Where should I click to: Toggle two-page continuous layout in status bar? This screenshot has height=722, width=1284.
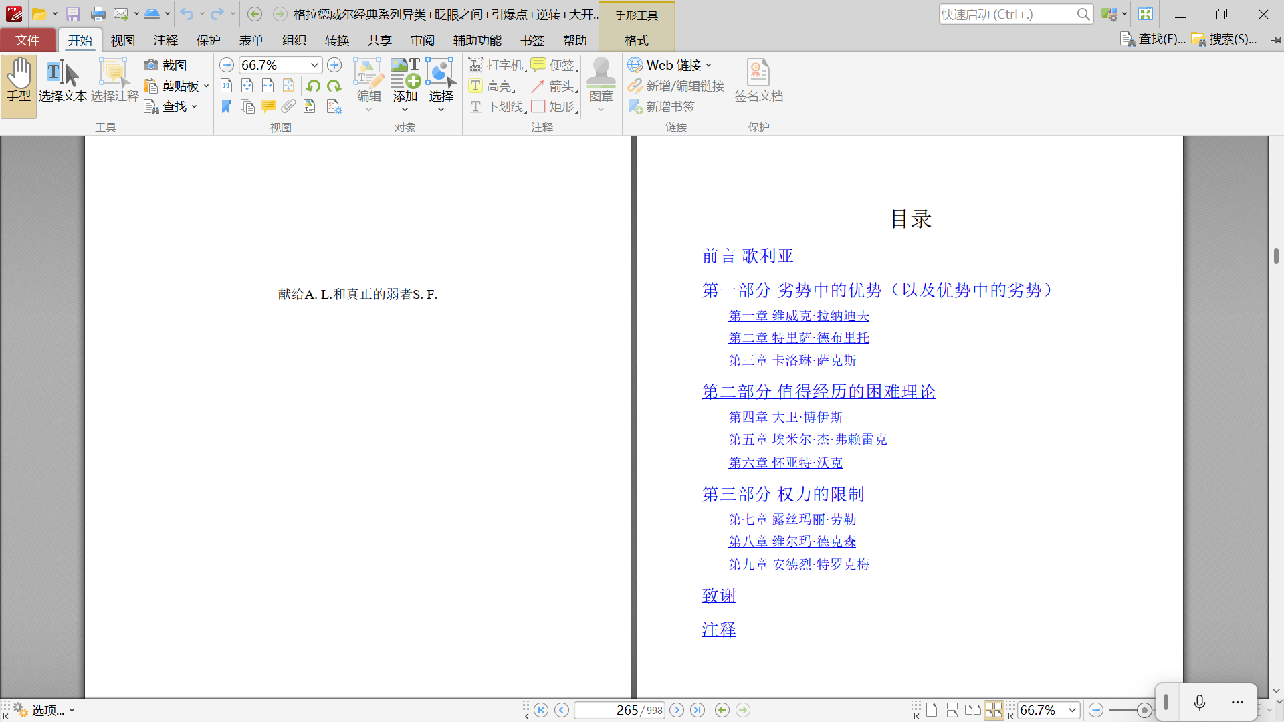click(x=994, y=710)
